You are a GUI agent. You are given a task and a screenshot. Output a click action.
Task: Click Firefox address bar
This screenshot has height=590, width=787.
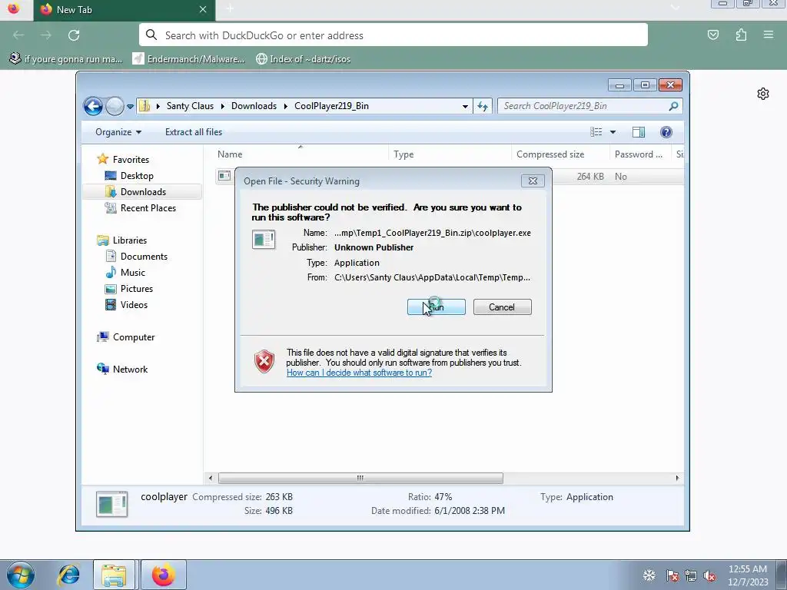393,35
